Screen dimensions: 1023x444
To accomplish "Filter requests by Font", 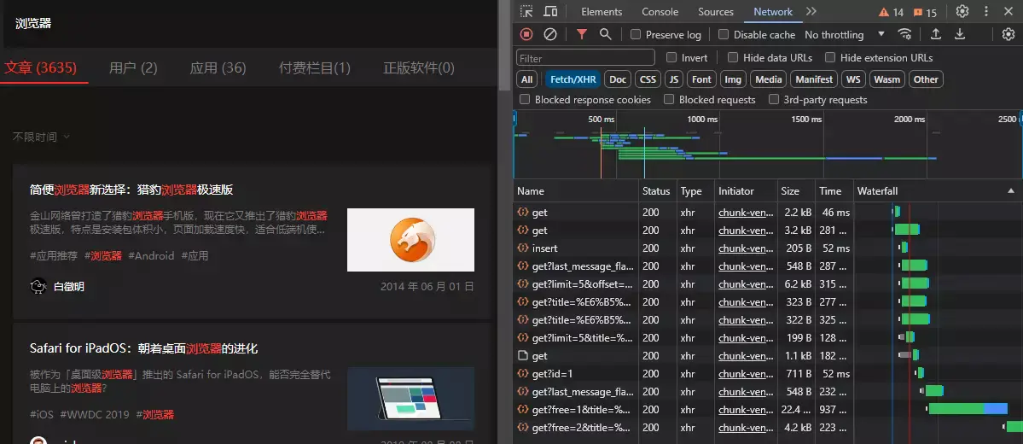I will pyautogui.click(x=701, y=79).
